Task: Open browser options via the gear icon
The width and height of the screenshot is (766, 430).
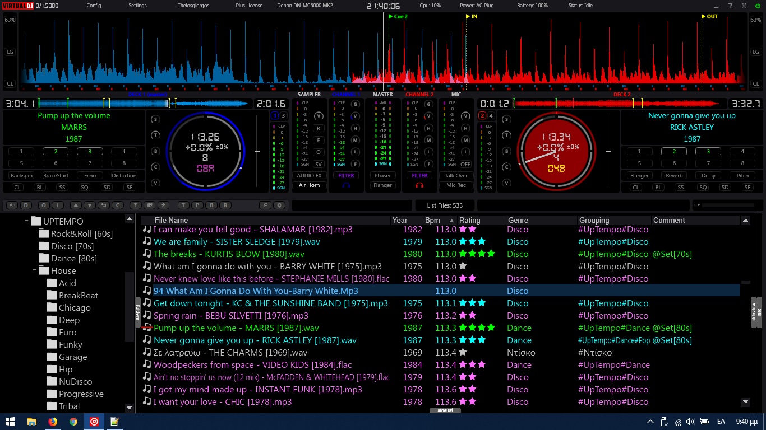Action: pos(279,205)
